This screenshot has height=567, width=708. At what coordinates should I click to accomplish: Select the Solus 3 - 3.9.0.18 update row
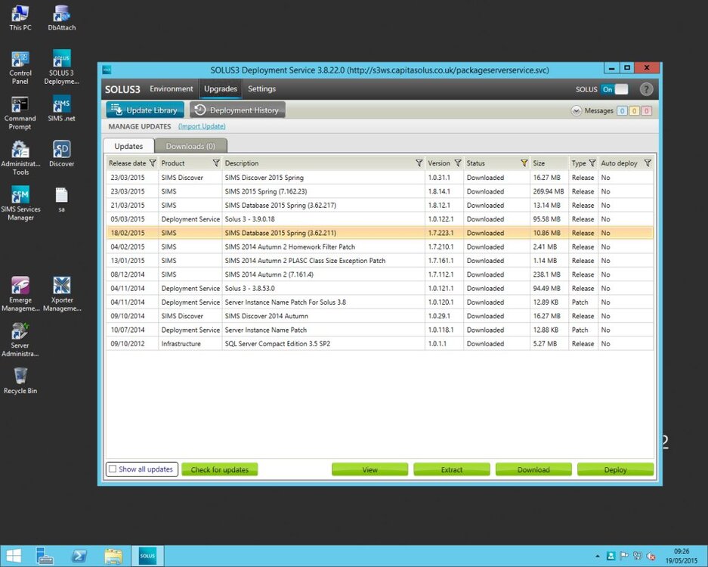[x=380, y=219]
